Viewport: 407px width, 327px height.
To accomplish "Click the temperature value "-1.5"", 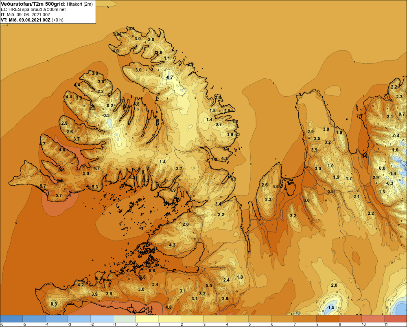I will tap(330, 308).
